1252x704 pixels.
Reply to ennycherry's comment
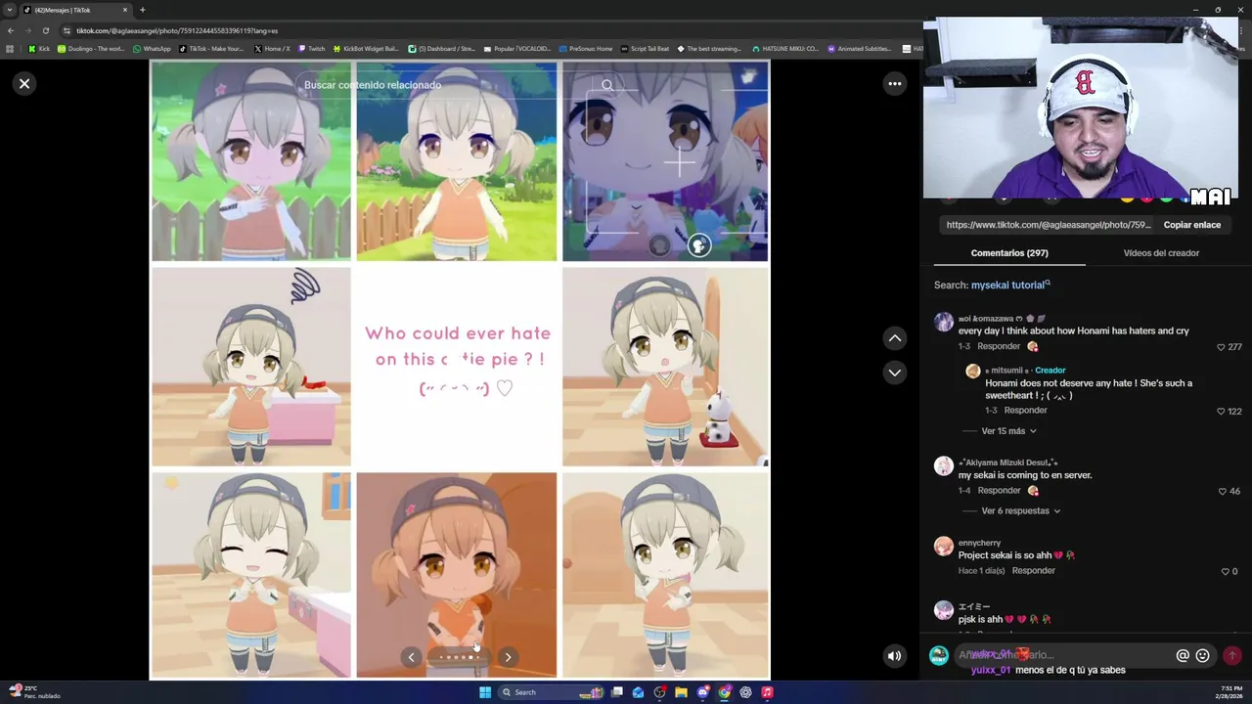tap(1033, 571)
